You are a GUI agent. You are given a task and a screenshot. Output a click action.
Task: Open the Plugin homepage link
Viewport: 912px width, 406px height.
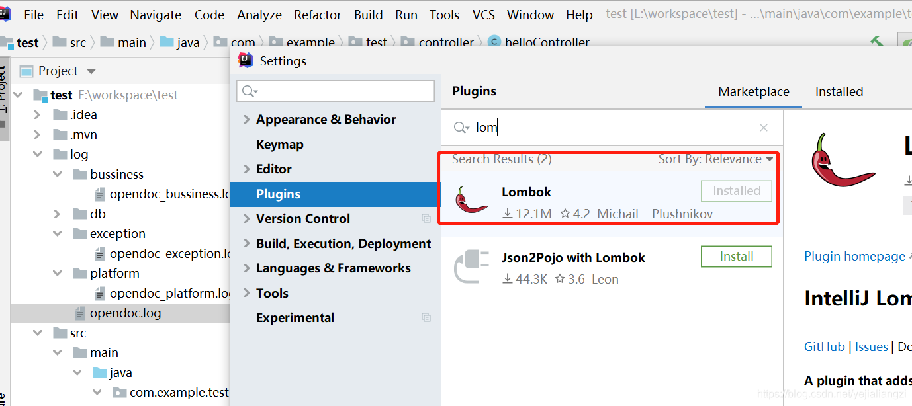tap(854, 257)
